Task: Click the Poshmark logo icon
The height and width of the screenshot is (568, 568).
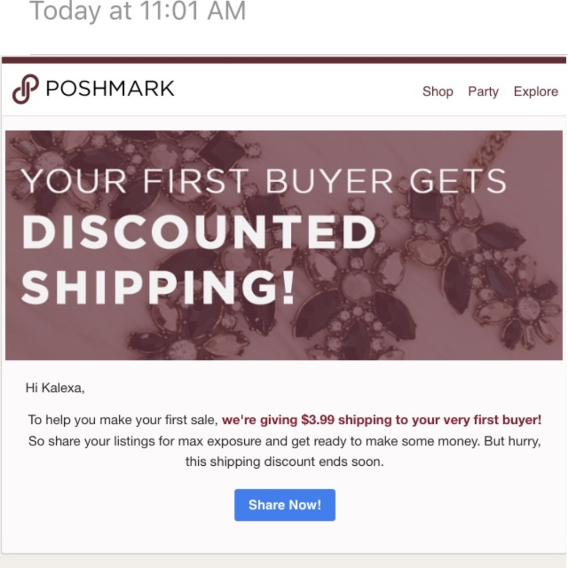Action: coord(25,88)
